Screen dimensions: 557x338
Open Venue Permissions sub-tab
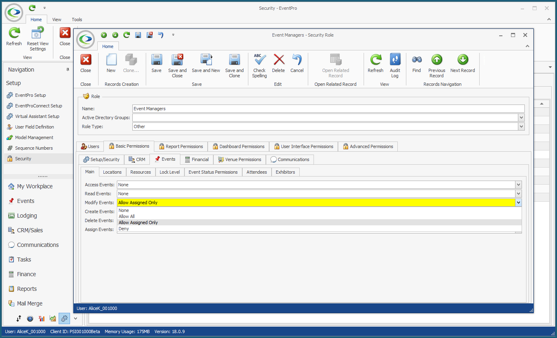[239, 159]
